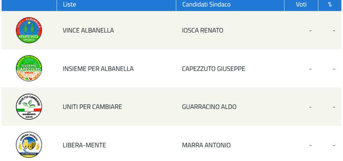Image resolution: width=343 pixels, height=161 pixels.
Task: Select the Uniti per Cambiare round emblem
Action: point(29,107)
